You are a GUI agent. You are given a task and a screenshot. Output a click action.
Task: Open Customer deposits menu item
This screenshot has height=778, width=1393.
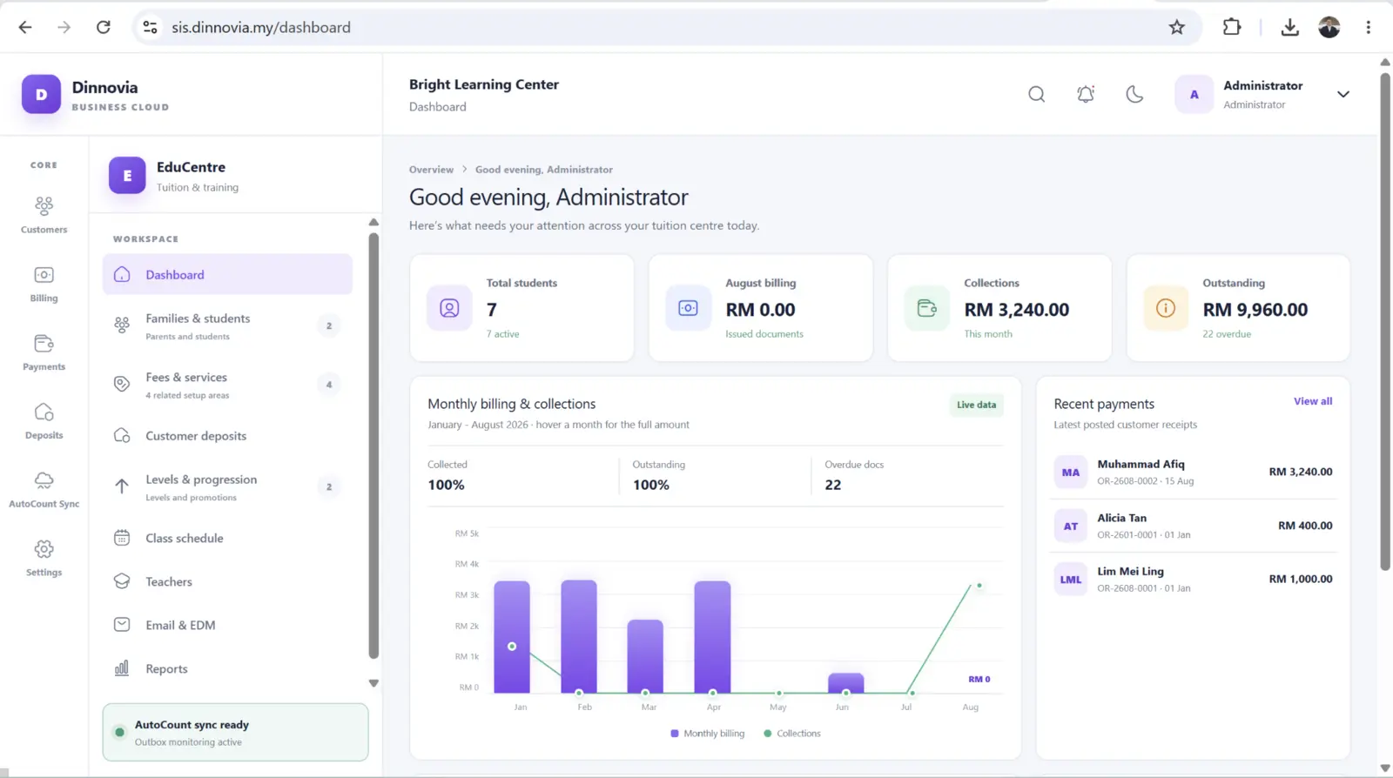(x=227, y=435)
